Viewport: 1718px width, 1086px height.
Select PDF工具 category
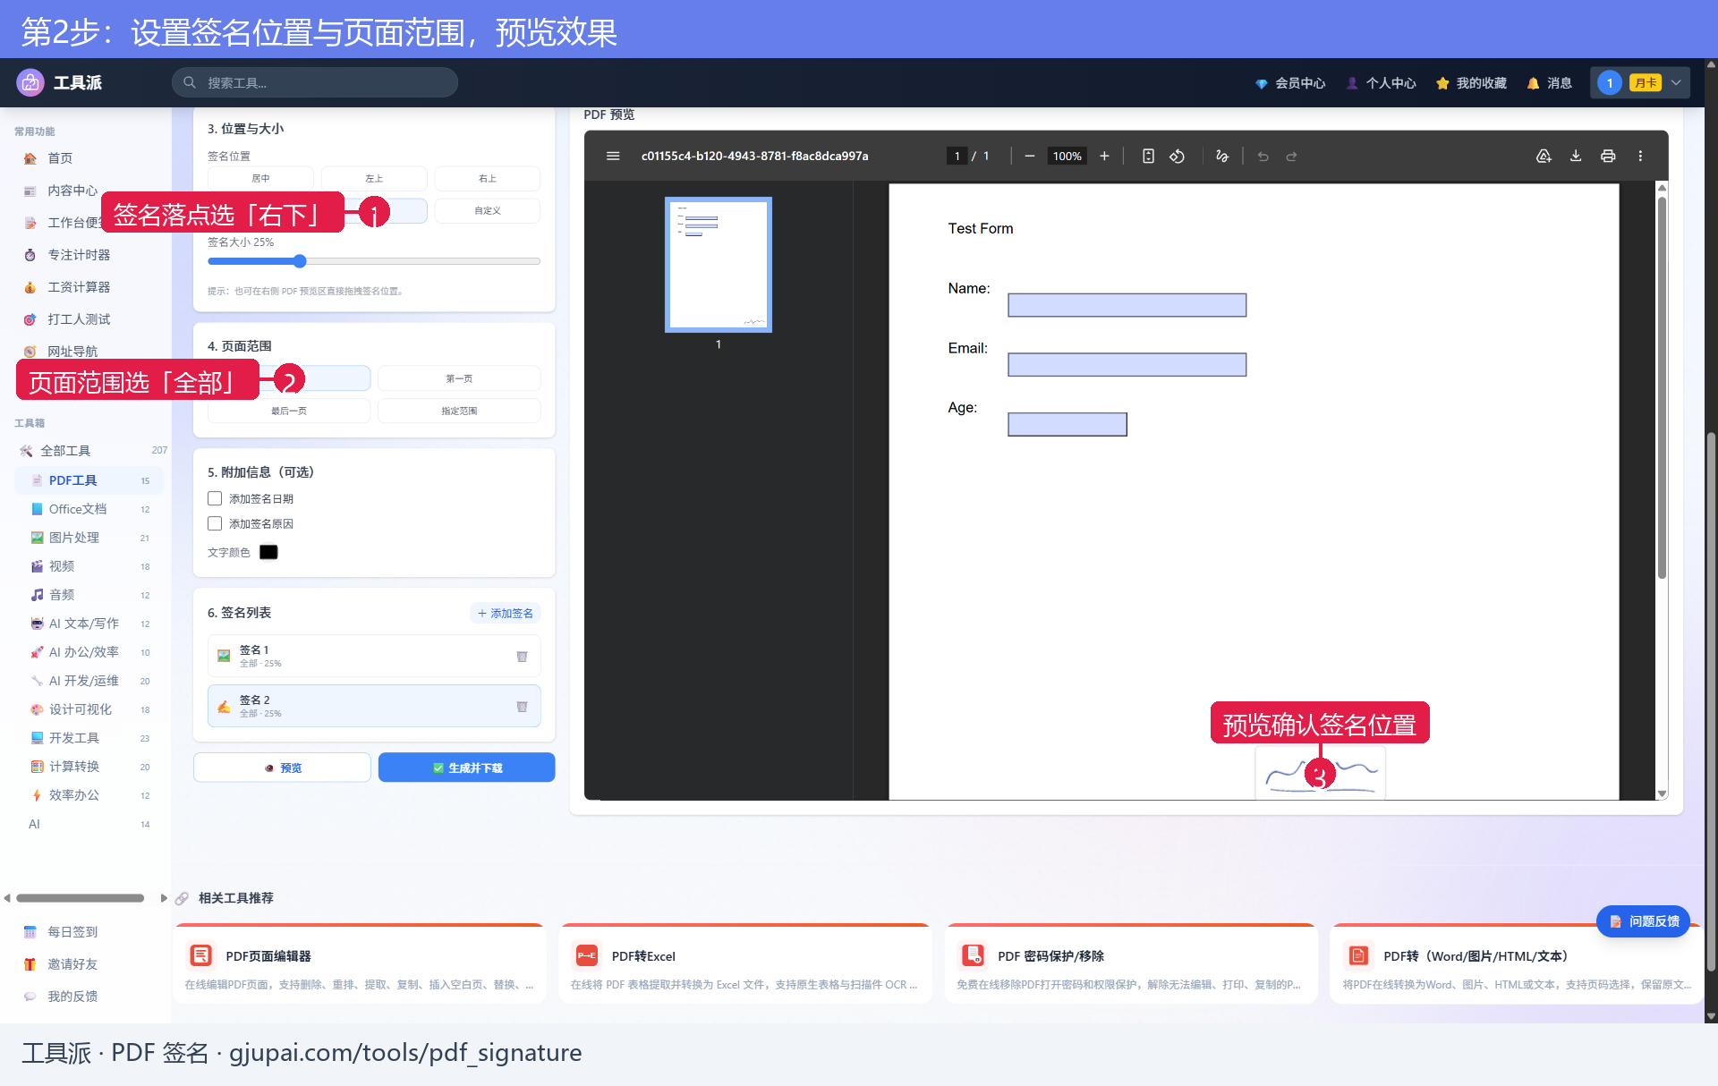point(89,480)
